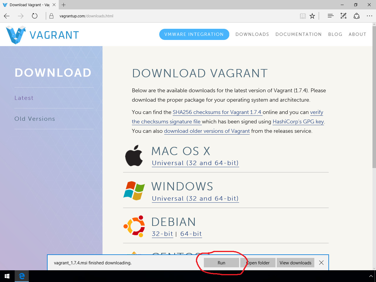Make a Web Note pen icon
The image size is (376, 282).
point(343,16)
